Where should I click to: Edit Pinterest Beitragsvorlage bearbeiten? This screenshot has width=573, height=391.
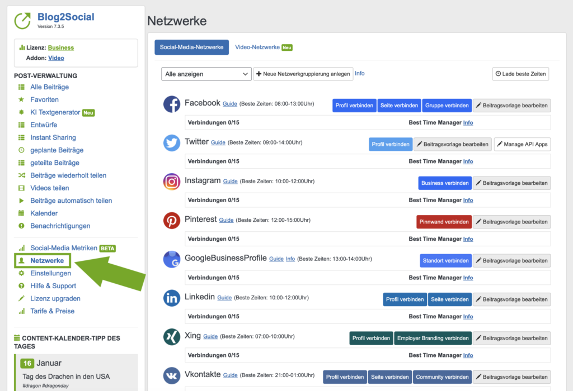tap(512, 222)
